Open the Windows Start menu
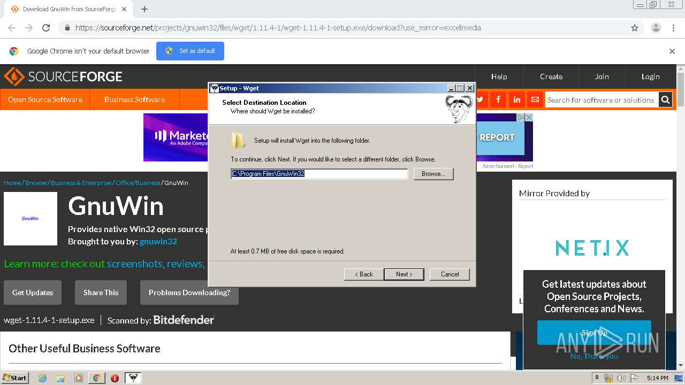Image resolution: width=685 pixels, height=385 pixels. coord(15,378)
